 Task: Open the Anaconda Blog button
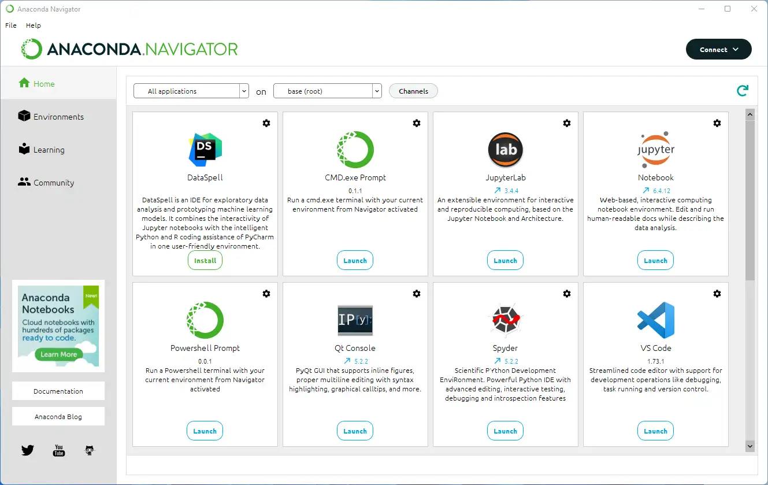[58, 416]
